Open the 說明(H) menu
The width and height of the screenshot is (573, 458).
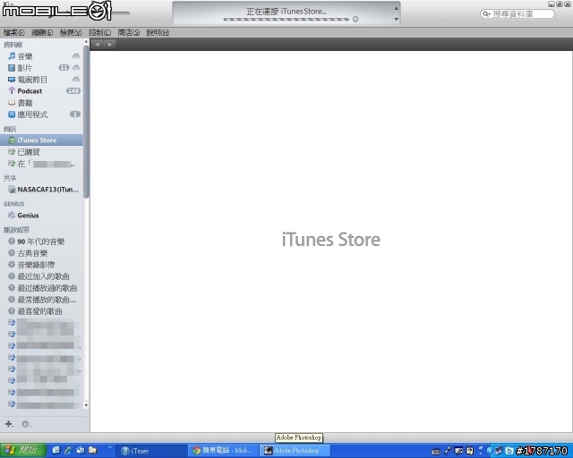pyautogui.click(x=158, y=32)
